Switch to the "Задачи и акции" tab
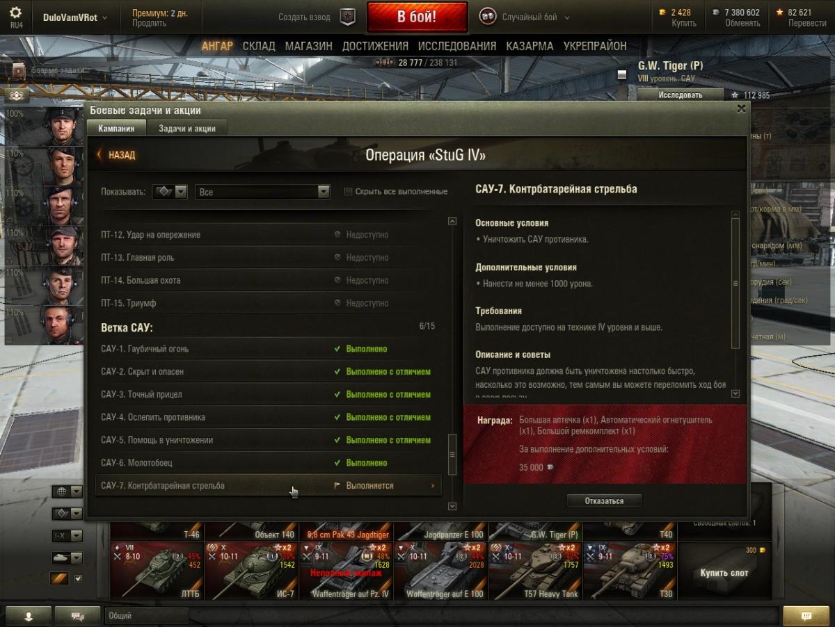The width and height of the screenshot is (835, 627). pos(186,129)
